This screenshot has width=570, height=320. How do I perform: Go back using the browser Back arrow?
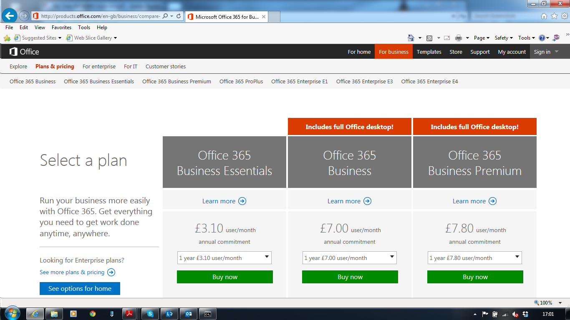9,16
